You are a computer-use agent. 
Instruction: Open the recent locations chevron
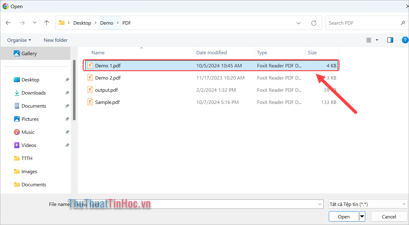pos(35,23)
